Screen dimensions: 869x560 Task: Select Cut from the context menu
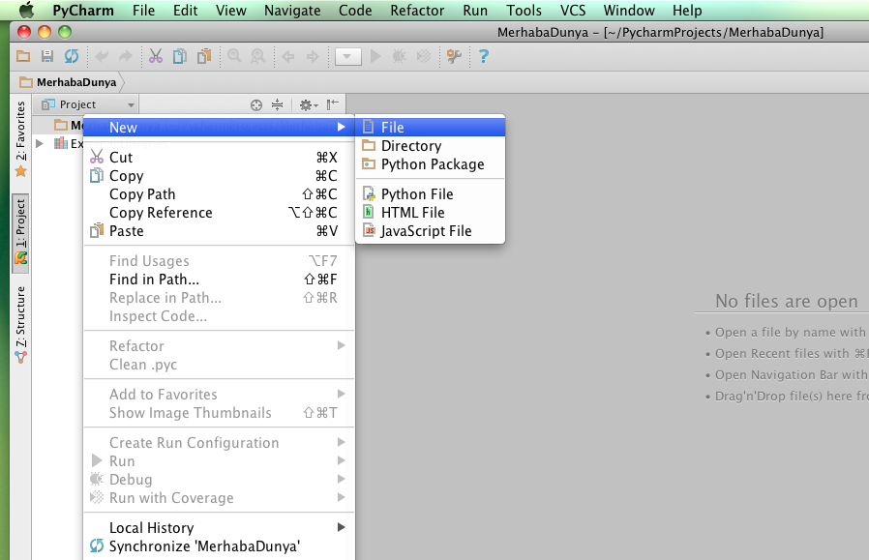tap(219, 158)
